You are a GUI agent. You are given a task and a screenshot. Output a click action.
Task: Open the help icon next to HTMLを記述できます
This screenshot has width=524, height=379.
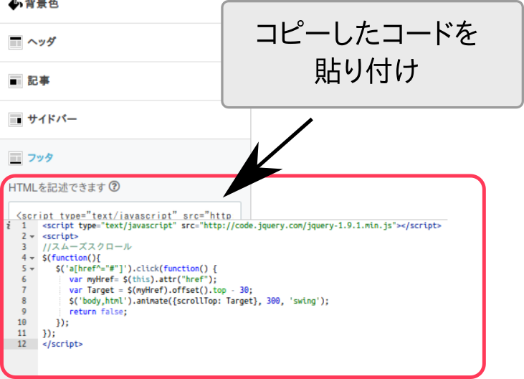[114, 187]
